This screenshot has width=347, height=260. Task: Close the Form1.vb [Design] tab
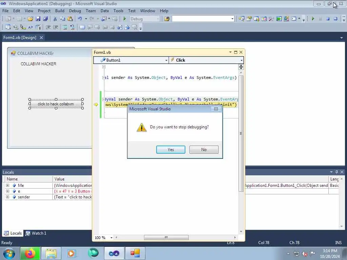(x=41, y=38)
